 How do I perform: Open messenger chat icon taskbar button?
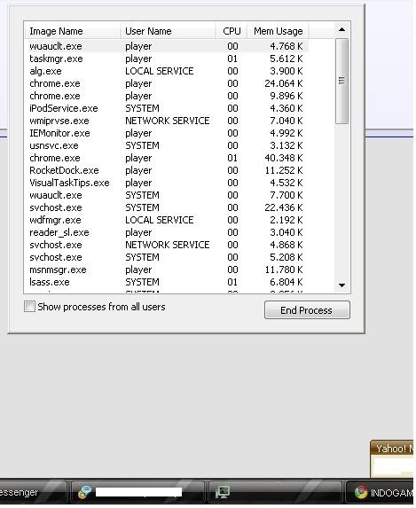pos(137,492)
